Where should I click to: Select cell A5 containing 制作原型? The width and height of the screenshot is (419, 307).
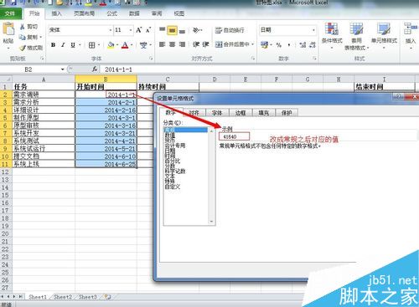(x=44, y=117)
